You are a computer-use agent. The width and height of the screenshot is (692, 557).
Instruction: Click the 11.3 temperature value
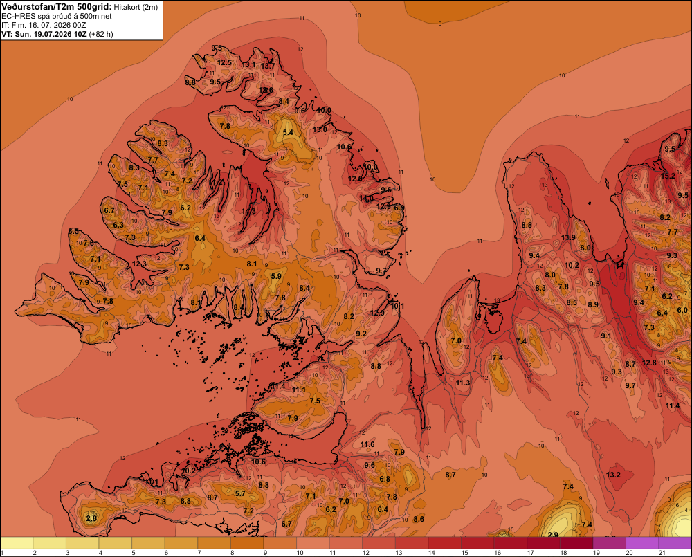coord(463,383)
